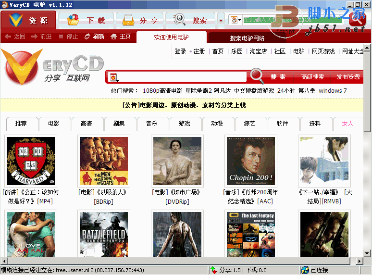Select the pink 女人 category tab
Screen dimensions: 372x275
click(348, 124)
